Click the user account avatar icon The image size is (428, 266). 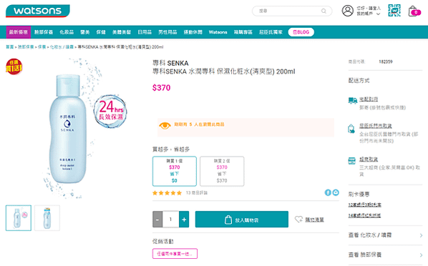347,11
